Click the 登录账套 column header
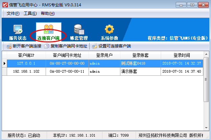The height and width of the screenshot is (140, 211). click(x=140, y=55)
